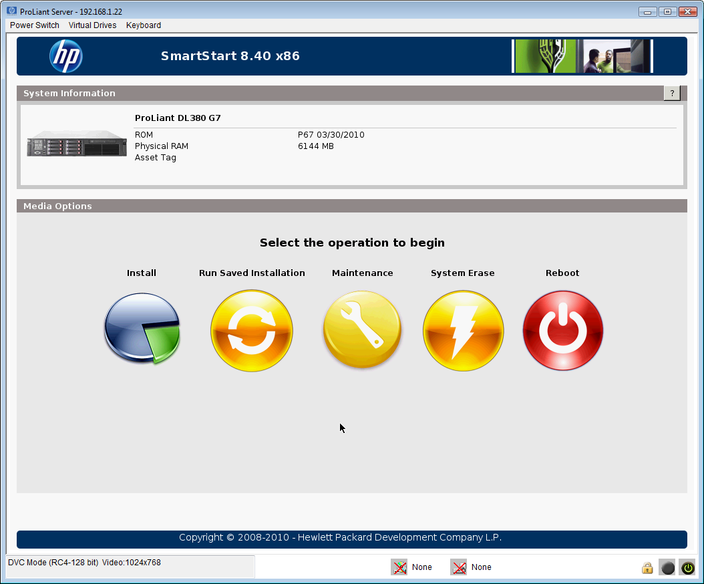Open the Power Switch menu
The image size is (704, 584).
tap(35, 25)
